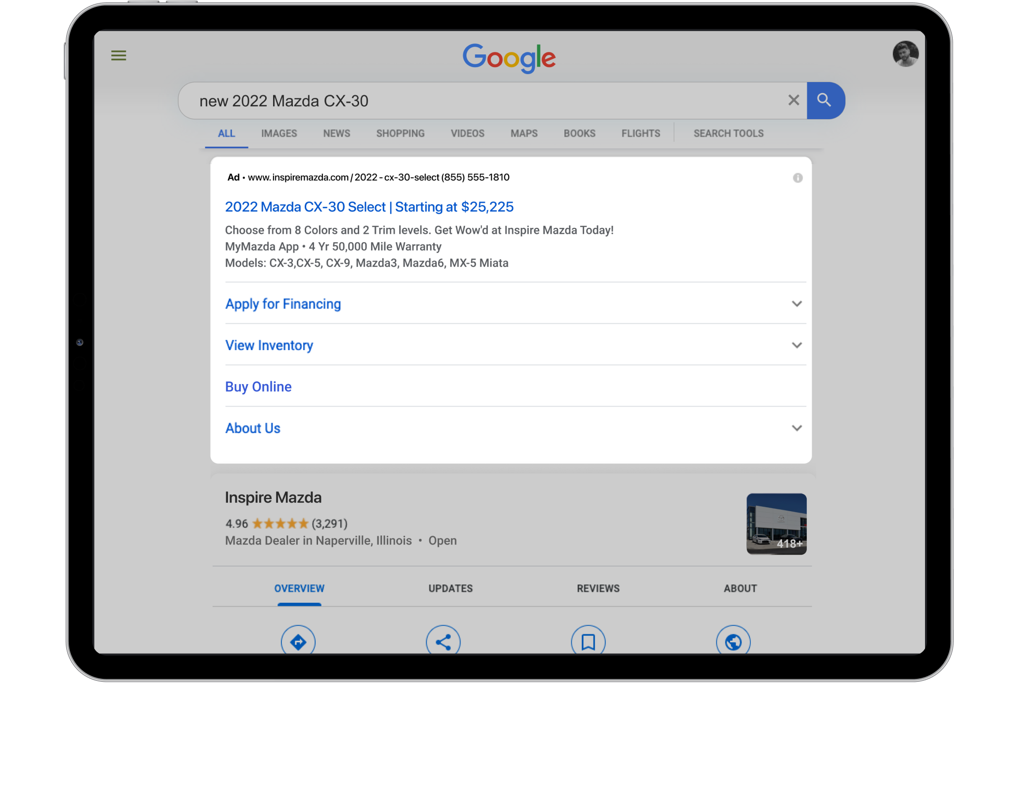The height and width of the screenshot is (798, 1019).
Task: Open the View Inventory link
Action: (x=269, y=345)
